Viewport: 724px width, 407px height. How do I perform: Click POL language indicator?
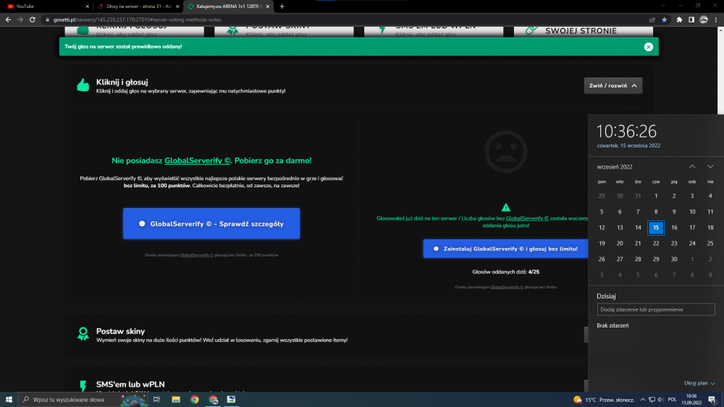[672, 400]
